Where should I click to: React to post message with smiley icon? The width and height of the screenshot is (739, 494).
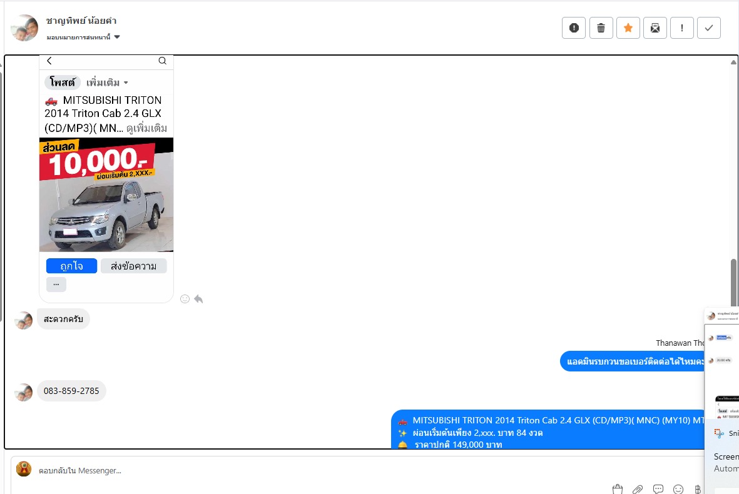185,299
